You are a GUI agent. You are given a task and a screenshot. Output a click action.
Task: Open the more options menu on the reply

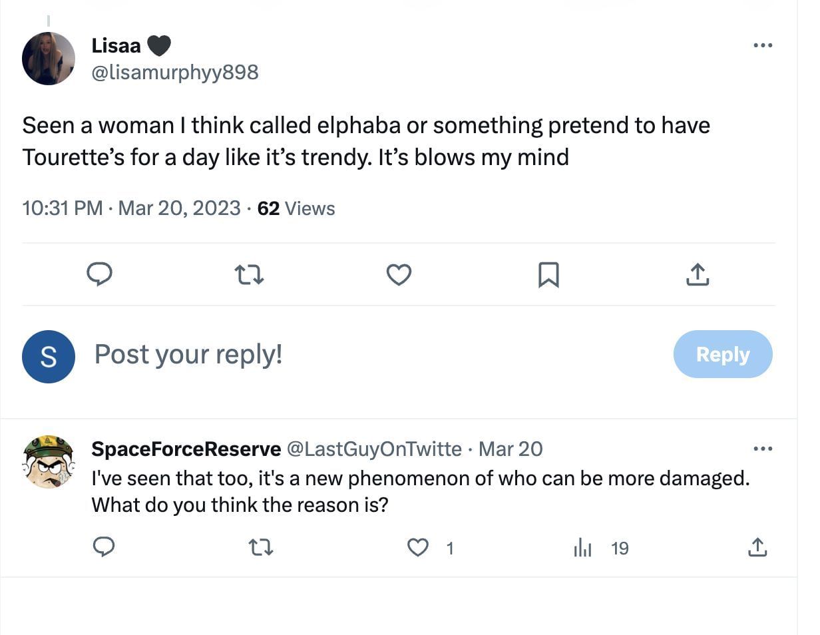tap(763, 449)
